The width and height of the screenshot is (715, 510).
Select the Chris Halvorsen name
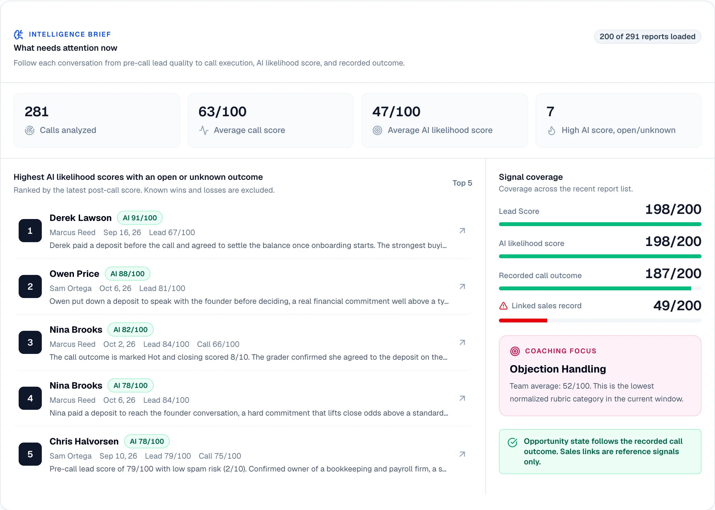tap(84, 441)
